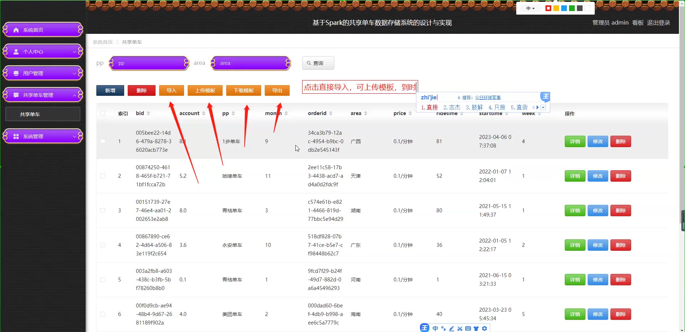Expand the 用户管理 sidebar menu
Image resolution: width=685 pixels, height=332 pixels.
[43, 73]
